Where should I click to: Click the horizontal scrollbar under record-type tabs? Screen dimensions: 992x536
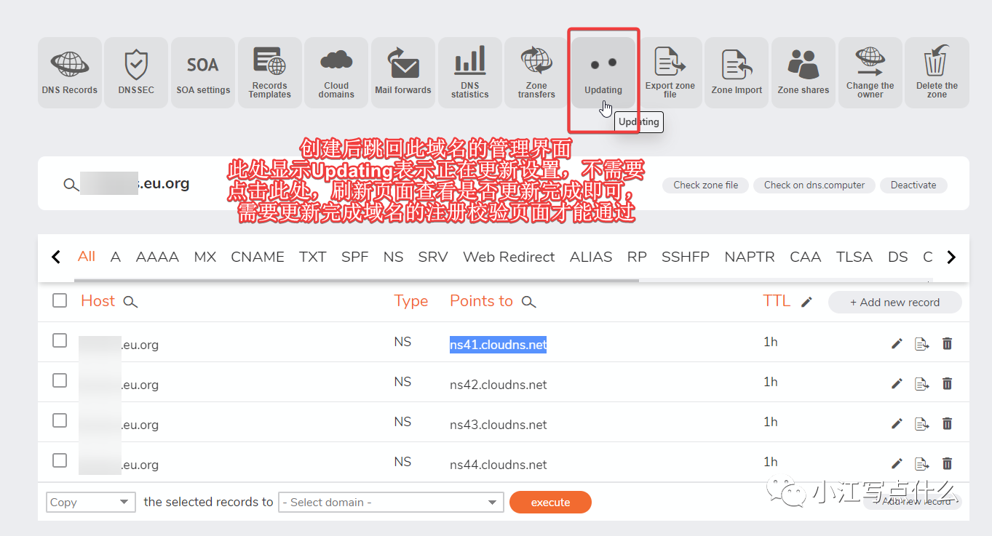pyautogui.click(x=357, y=280)
